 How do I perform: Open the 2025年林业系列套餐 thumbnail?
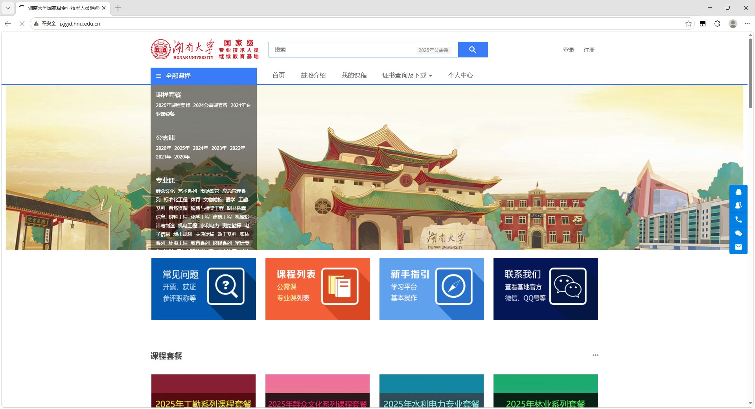click(x=546, y=391)
